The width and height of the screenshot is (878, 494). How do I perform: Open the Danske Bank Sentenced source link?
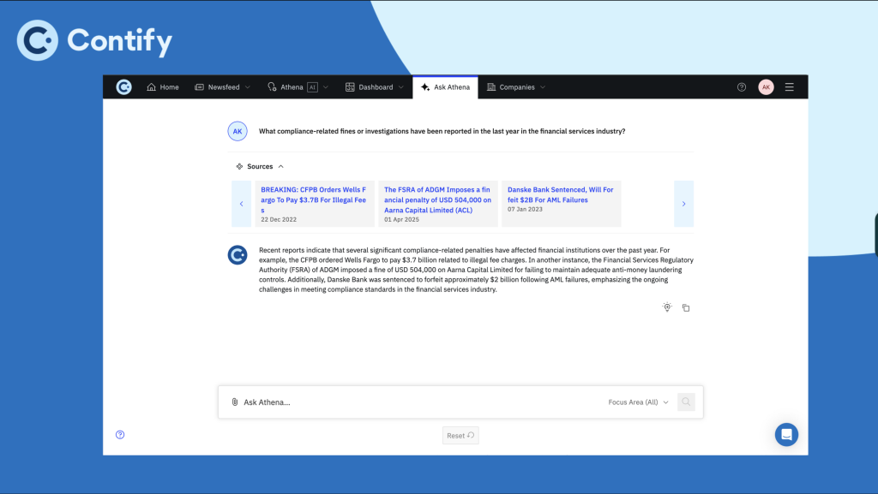click(x=560, y=194)
